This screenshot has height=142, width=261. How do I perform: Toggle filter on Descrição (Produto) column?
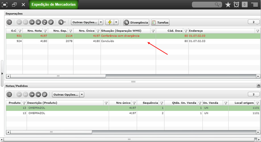pos(106,103)
